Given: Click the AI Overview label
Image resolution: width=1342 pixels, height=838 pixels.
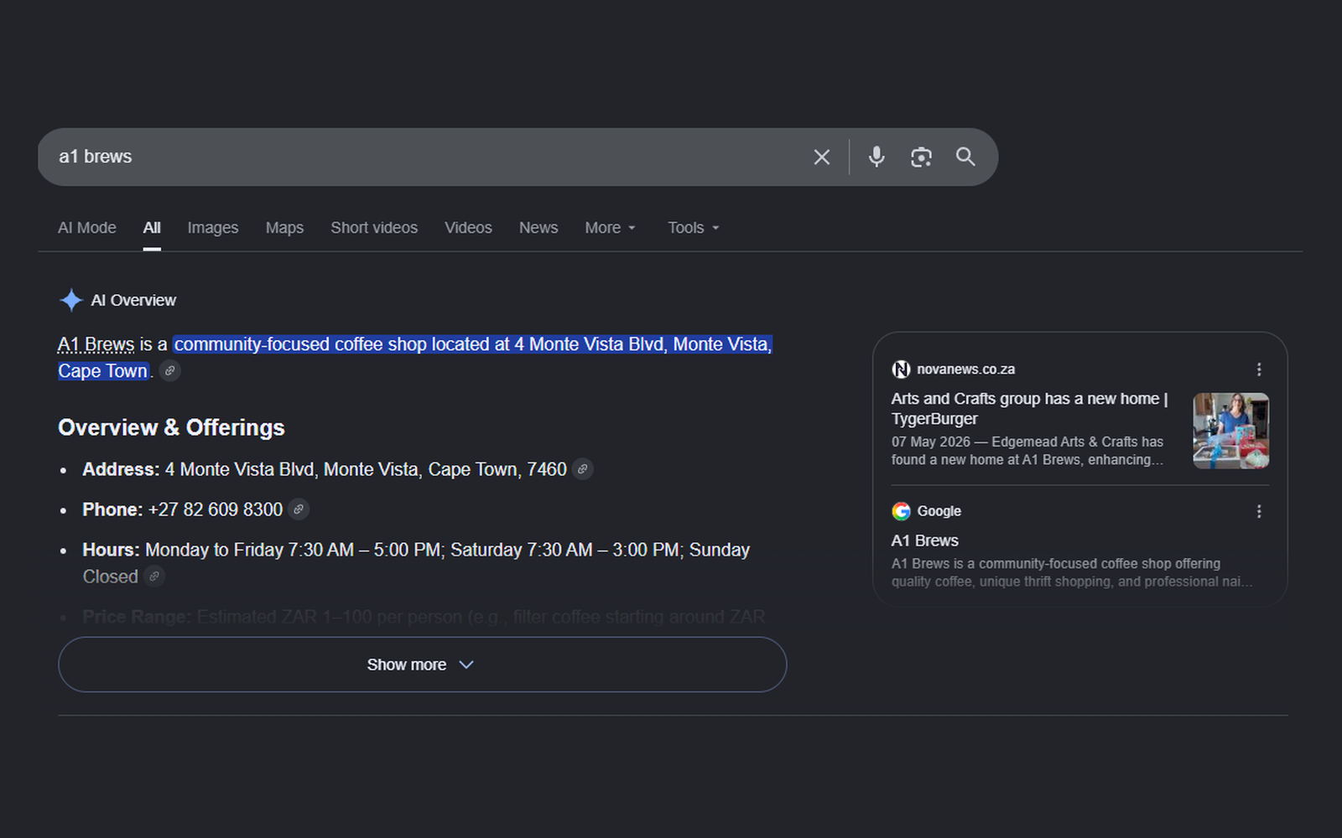Looking at the screenshot, I should 133,300.
